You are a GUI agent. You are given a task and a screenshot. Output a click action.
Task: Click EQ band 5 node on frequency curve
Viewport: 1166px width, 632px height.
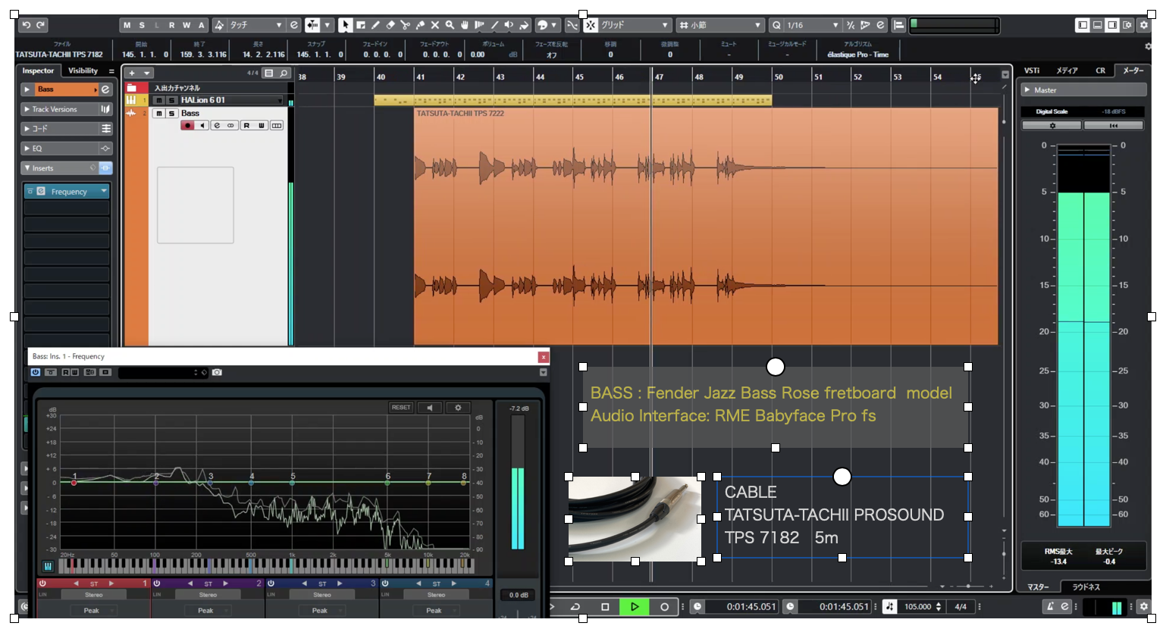292,483
